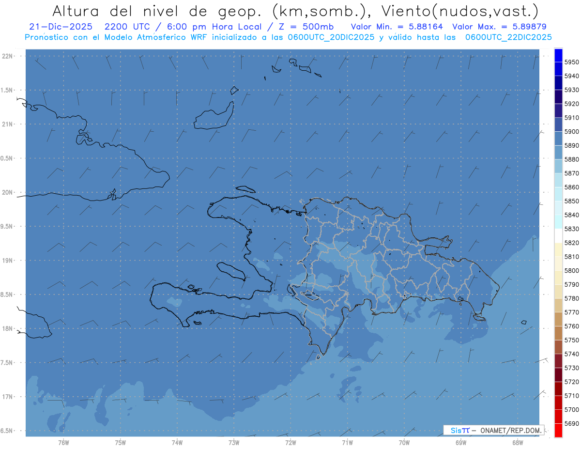Click the '8.5N' latitude label
581x449 pixels.
point(7,294)
